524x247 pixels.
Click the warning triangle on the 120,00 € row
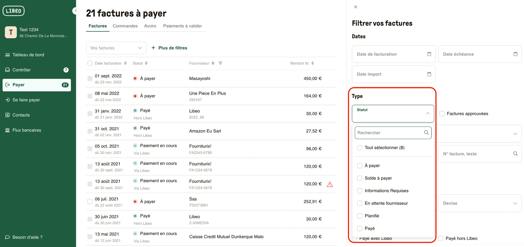pyautogui.click(x=330, y=184)
